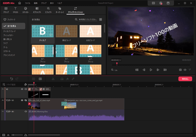
Task: Open the preview zoom level 1.0x selector
Action: coord(115,70)
